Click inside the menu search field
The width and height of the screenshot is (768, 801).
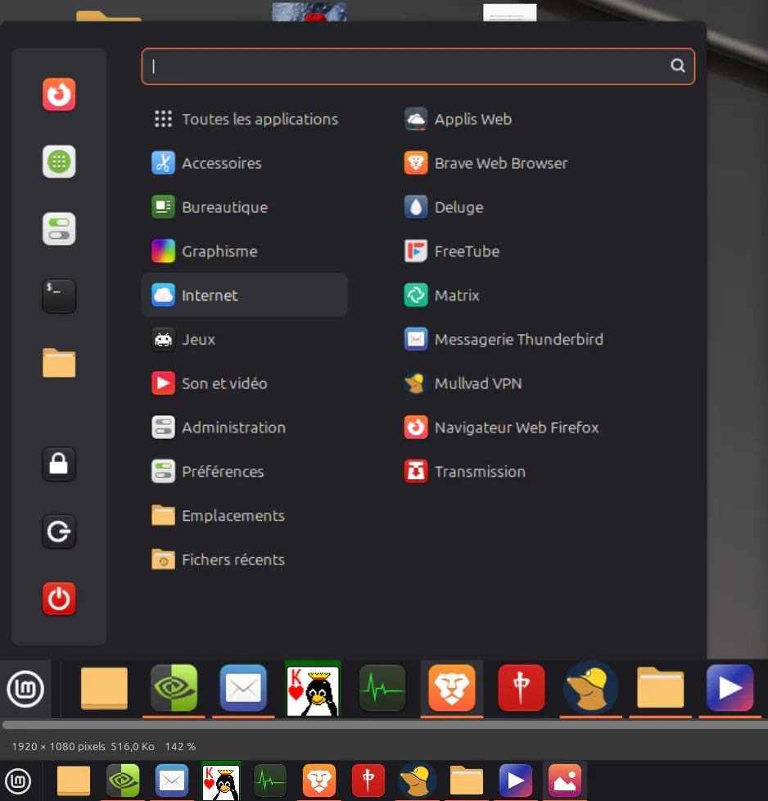(x=418, y=66)
